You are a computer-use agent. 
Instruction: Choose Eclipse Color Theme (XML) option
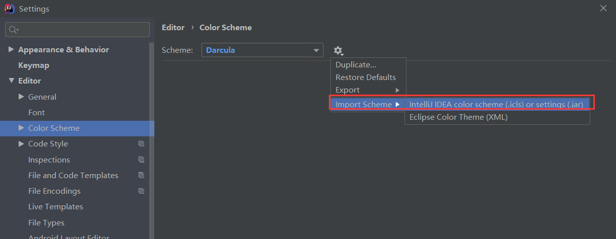458,117
